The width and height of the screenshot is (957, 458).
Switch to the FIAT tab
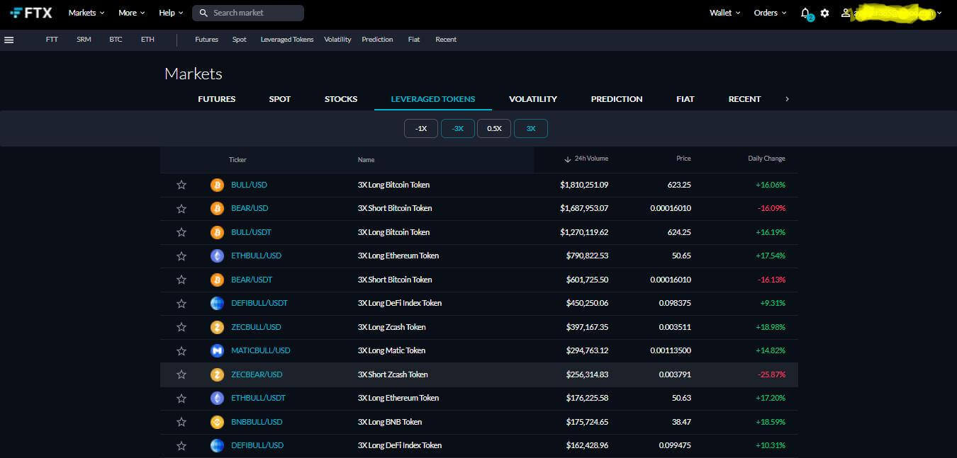click(x=685, y=99)
